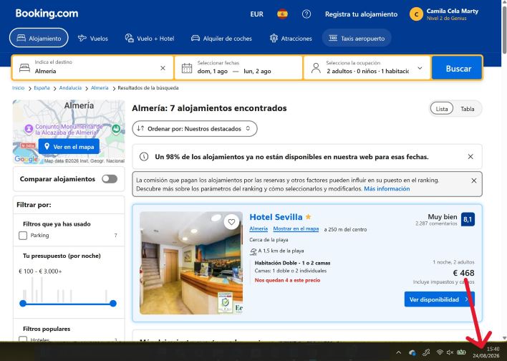Open the OneDrive cloud tray icon

coord(412,352)
